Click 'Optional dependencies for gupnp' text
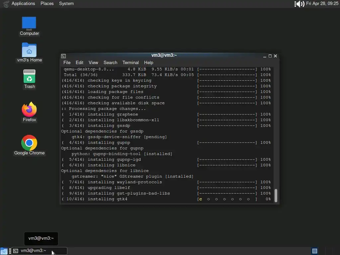This screenshot has width=340, height=255. [x=102, y=148]
